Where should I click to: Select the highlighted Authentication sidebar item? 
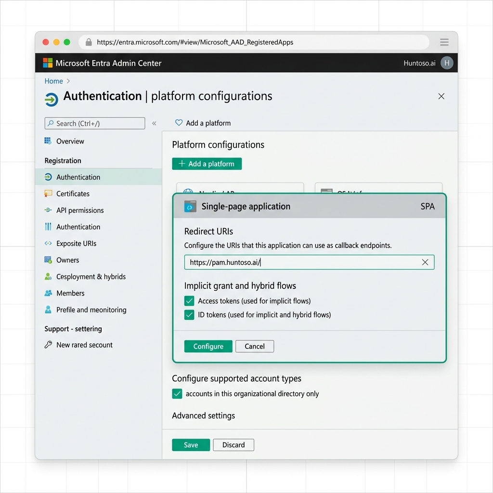(x=99, y=177)
